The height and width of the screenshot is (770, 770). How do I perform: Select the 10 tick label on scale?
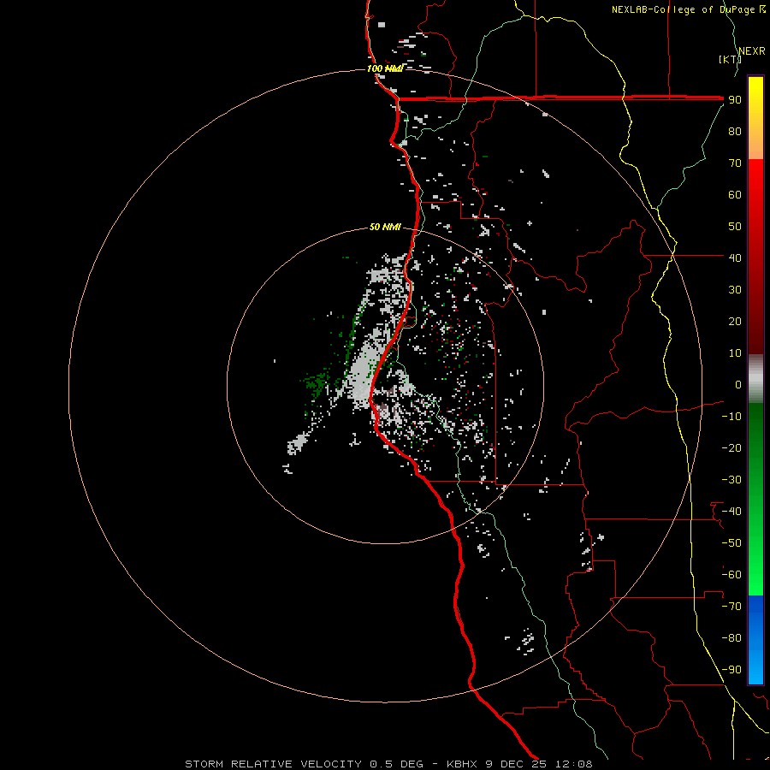click(735, 353)
